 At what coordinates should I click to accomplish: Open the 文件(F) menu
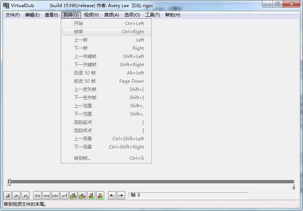point(13,15)
